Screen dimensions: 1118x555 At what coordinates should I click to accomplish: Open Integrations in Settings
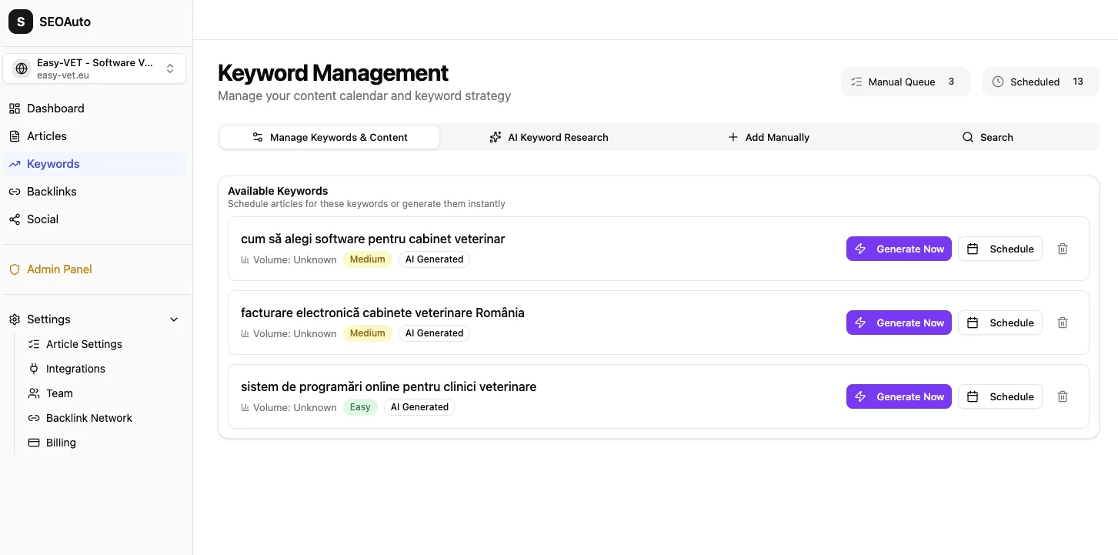[75, 368]
